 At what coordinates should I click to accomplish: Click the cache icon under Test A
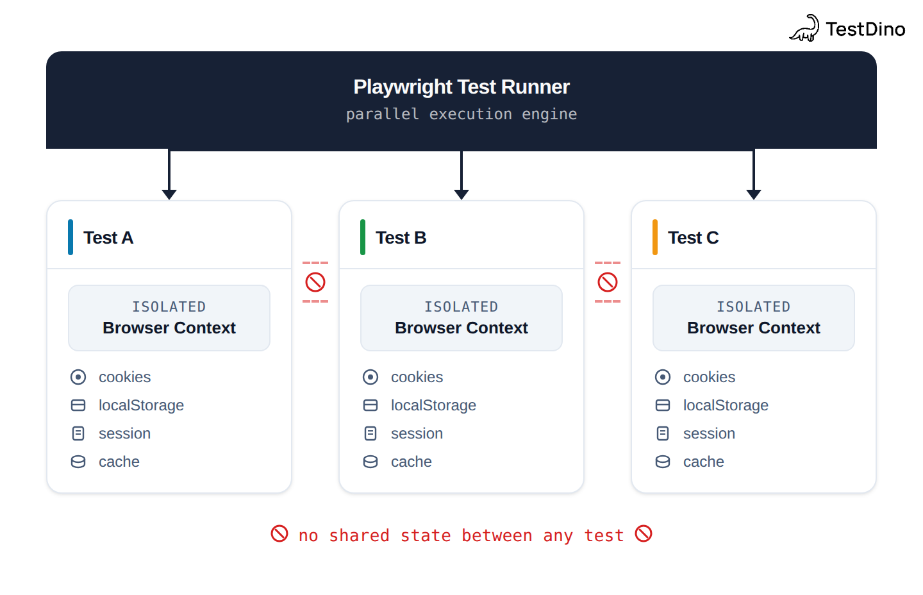78,462
